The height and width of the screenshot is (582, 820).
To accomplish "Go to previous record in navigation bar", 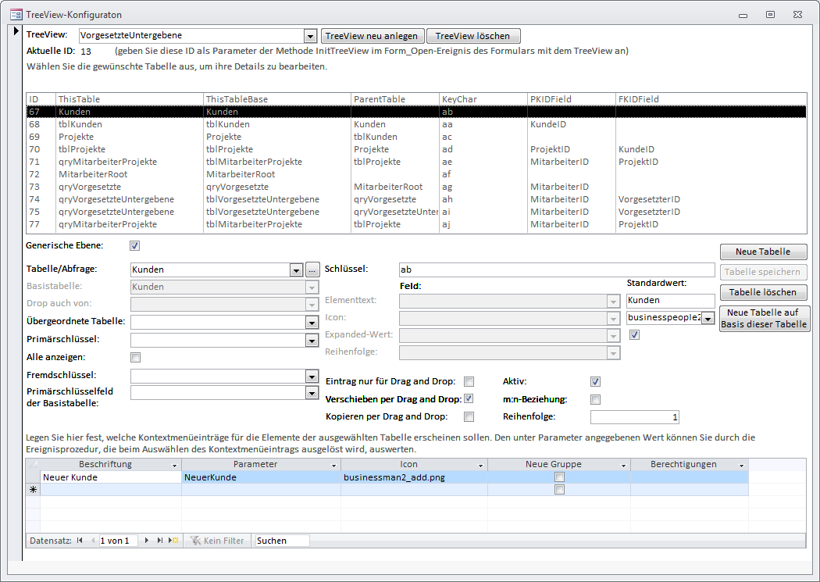I will tap(92, 541).
